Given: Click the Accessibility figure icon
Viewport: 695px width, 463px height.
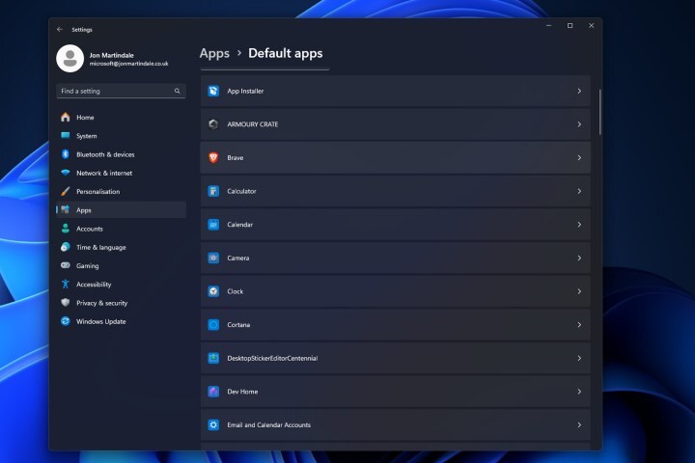Looking at the screenshot, I should 66,284.
